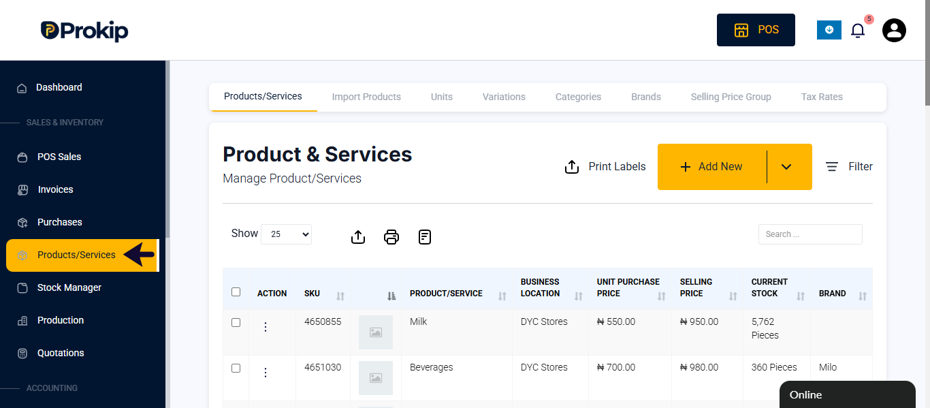Switch to Units tab
The width and height of the screenshot is (930, 408).
442,97
